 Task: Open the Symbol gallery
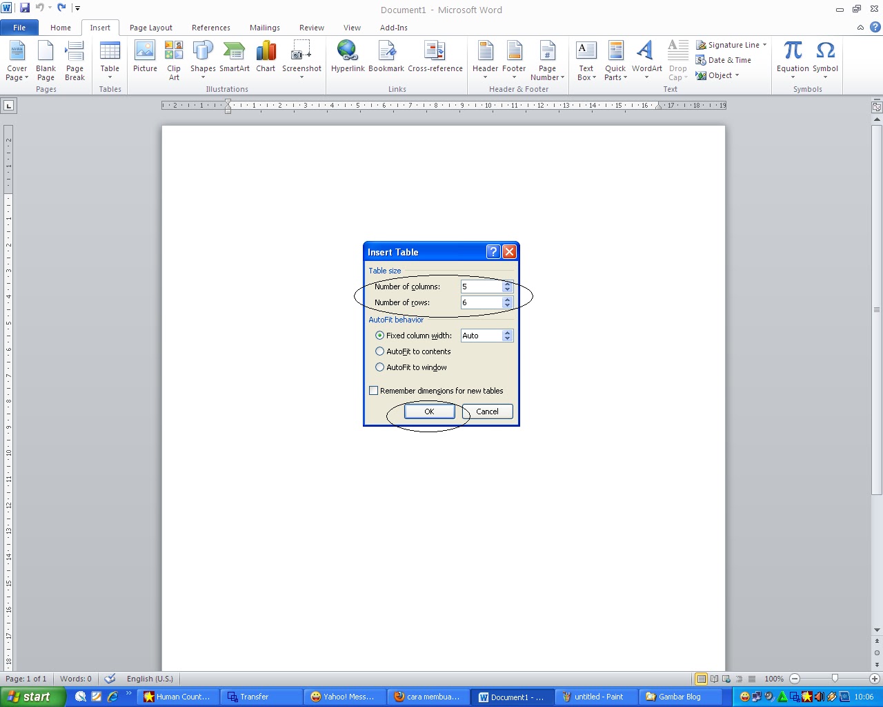point(825,61)
